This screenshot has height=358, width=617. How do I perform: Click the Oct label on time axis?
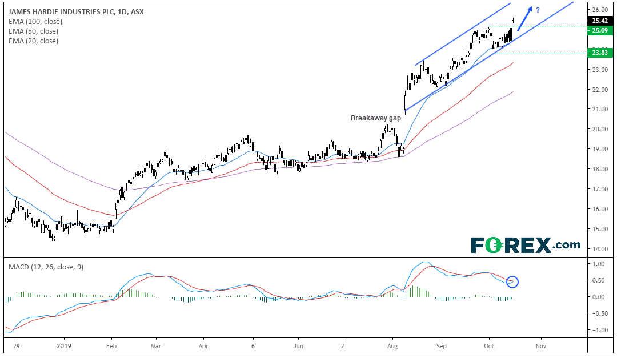(489, 346)
